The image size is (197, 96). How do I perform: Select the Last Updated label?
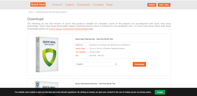point(80,52)
